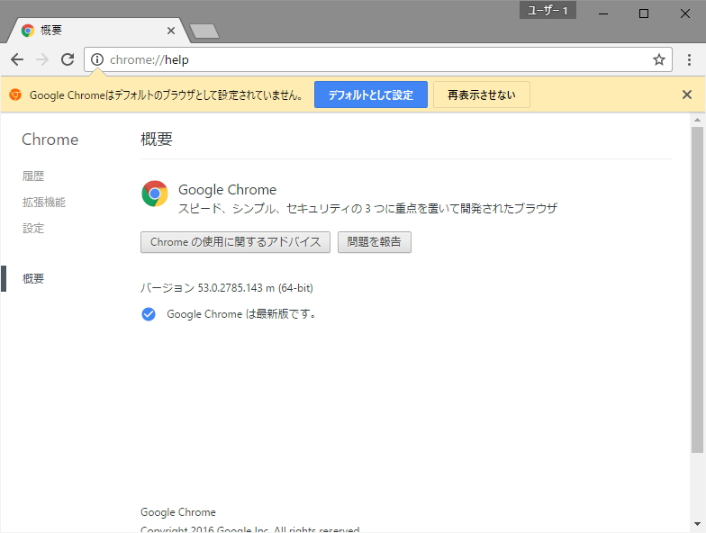This screenshot has width=706, height=533.
Task: Select 概要 in the sidebar
Action: pyautogui.click(x=33, y=279)
